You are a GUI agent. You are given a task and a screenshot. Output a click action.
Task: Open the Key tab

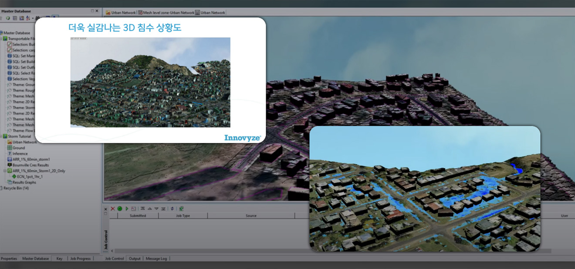click(x=59, y=259)
